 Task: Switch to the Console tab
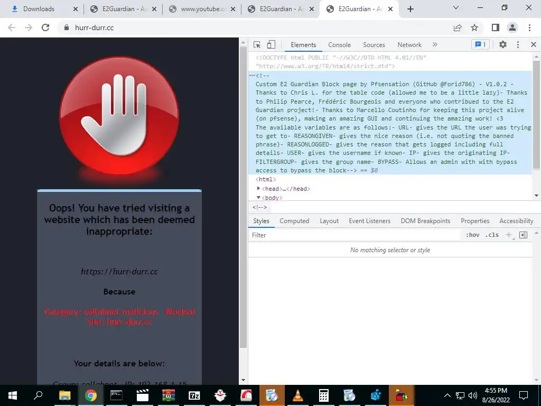tap(340, 45)
